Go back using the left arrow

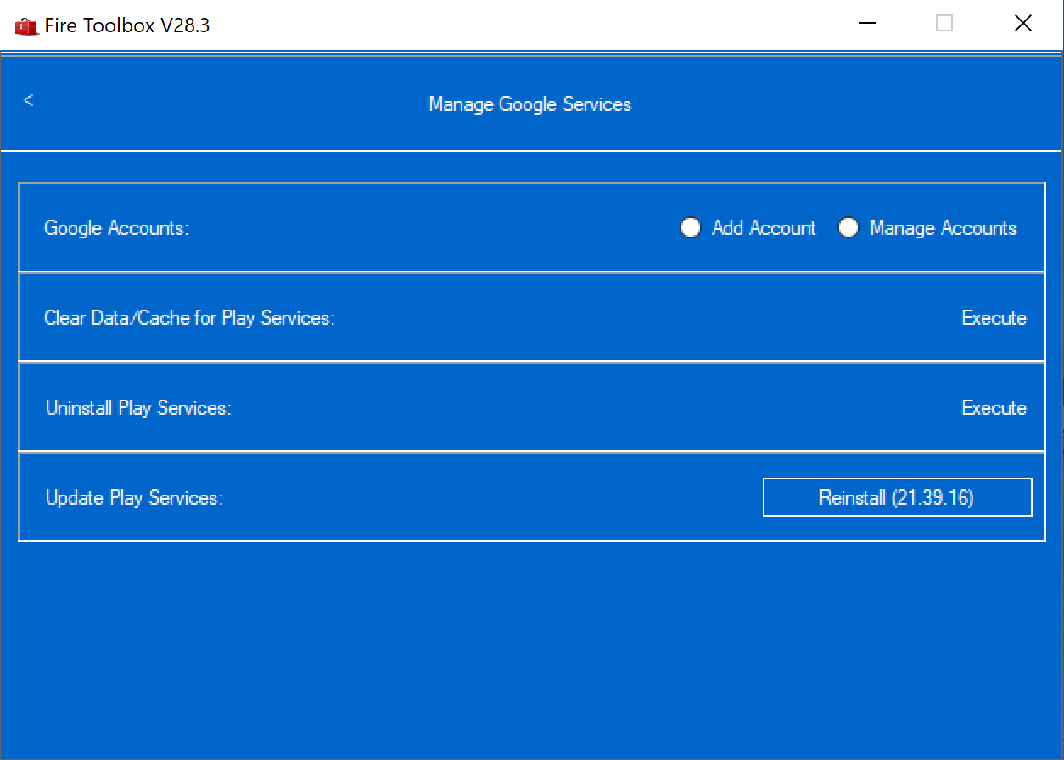click(29, 100)
